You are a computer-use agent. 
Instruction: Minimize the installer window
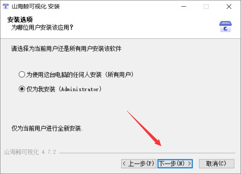click(x=184, y=7)
